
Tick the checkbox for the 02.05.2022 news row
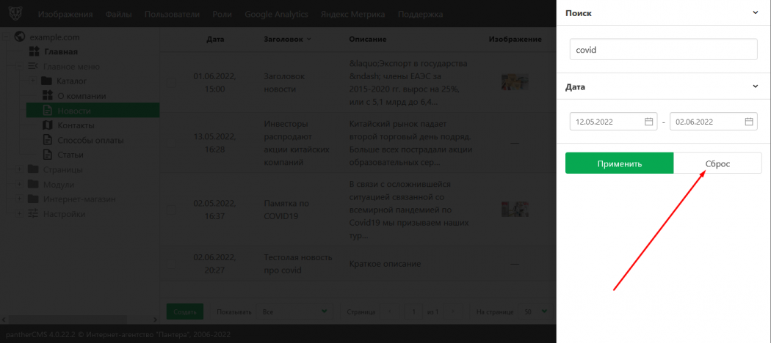170,210
